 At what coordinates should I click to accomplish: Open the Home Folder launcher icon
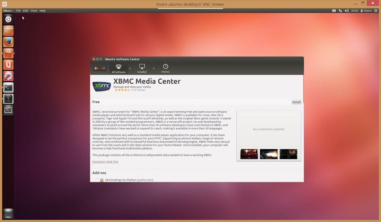coord(8,30)
